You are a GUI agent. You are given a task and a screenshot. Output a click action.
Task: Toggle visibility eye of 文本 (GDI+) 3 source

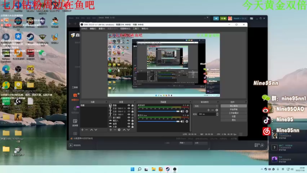129,108
